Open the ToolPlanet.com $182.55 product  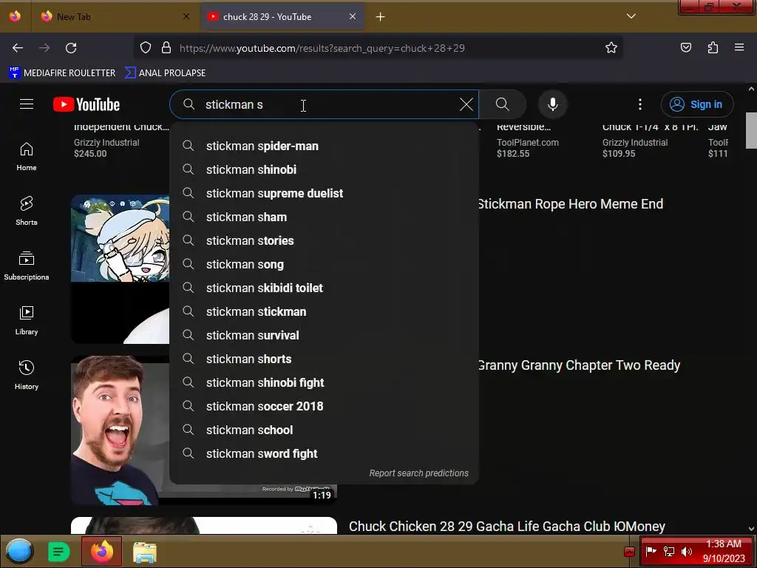(x=527, y=143)
